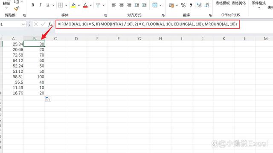Apply percent style with the % icon
The height and width of the screenshot is (153, 273).
[183, 5]
